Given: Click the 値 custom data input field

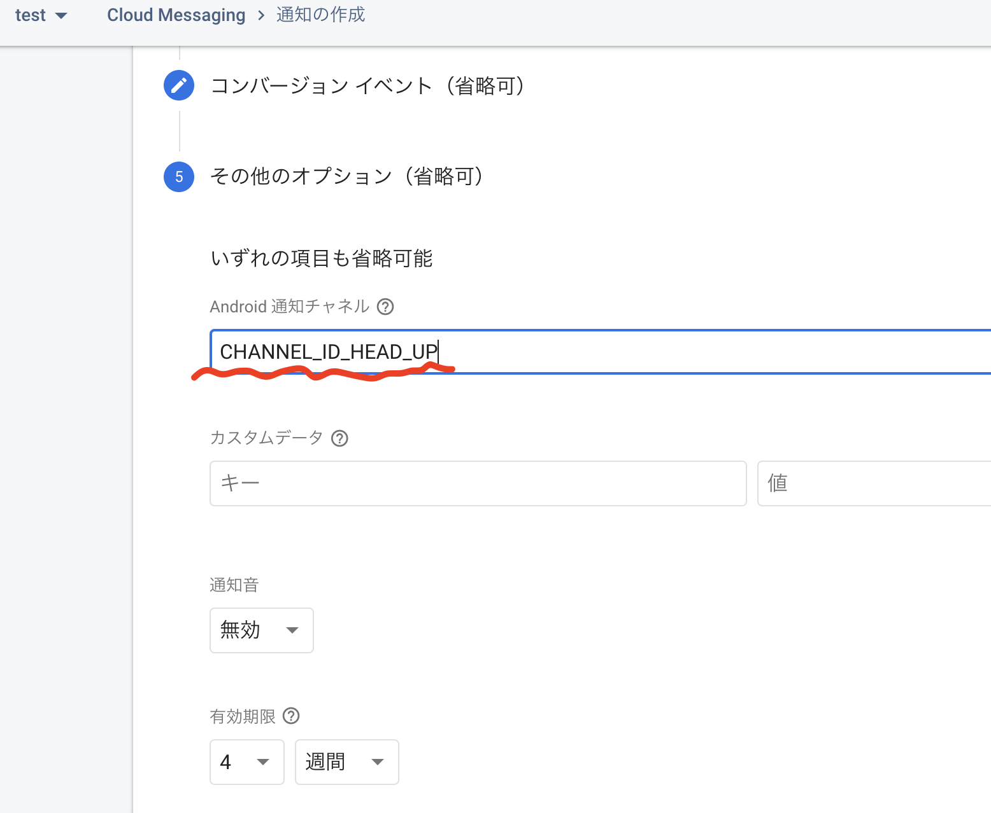Looking at the screenshot, I should tap(873, 483).
